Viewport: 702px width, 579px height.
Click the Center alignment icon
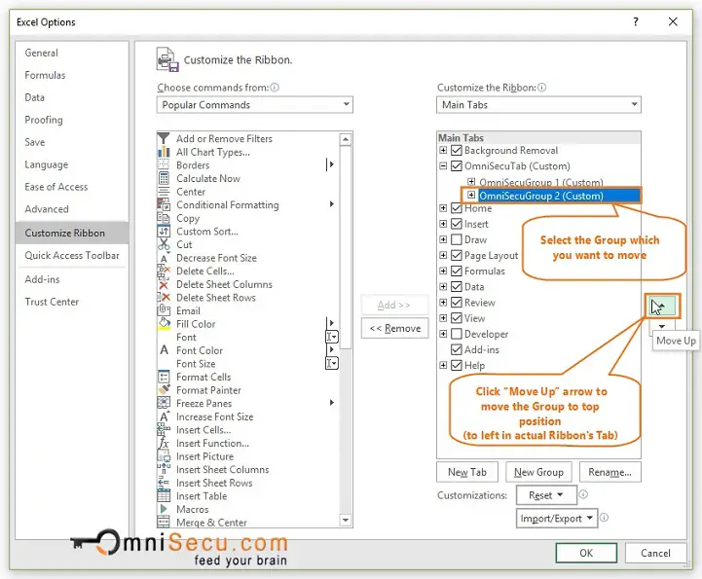coord(164,192)
